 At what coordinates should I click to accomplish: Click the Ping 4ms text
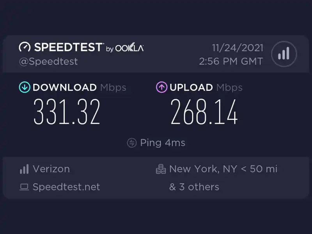click(x=163, y=143)
